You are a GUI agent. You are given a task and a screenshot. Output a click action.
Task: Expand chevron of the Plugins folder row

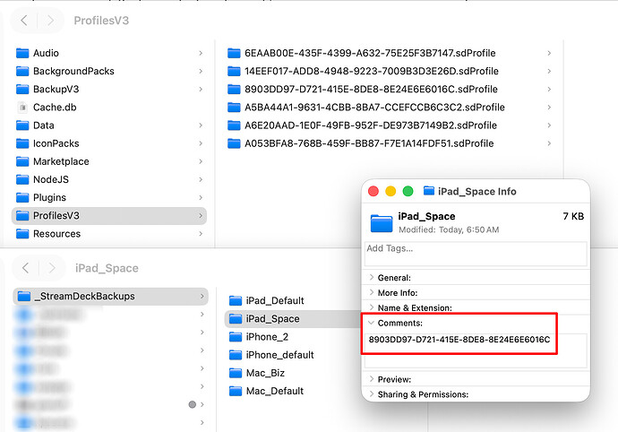pyautogui.click(x=201, y=197)
